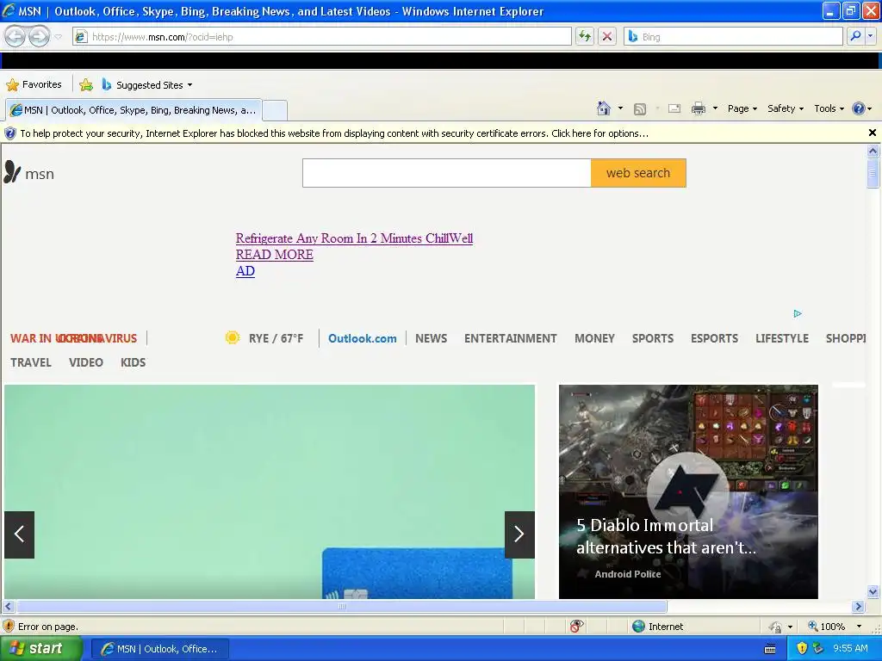
Task: Close the security information bar
Action: click(872, 133)
